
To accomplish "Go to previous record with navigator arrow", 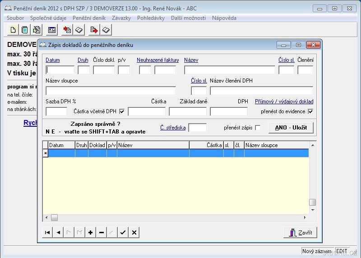I will [x=58, y=232].
